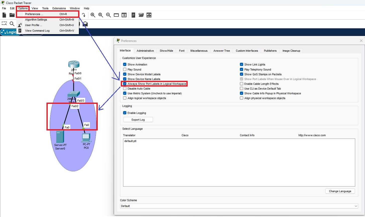365x217 pixels.
Task: Switch to the Logical workspace button
Action: click(x=10, y=32)
